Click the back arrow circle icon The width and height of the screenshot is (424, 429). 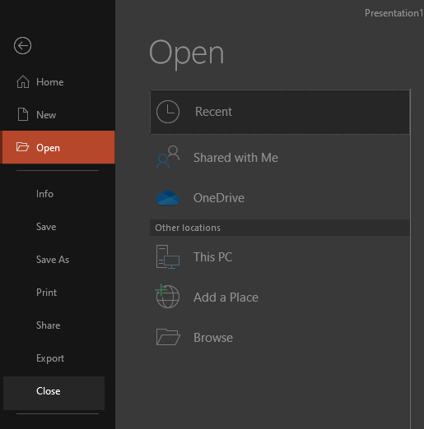[x=22, y=45]
